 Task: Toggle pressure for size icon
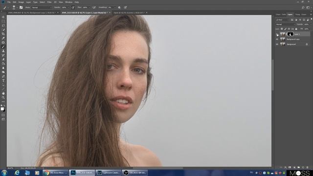point(125,7)
